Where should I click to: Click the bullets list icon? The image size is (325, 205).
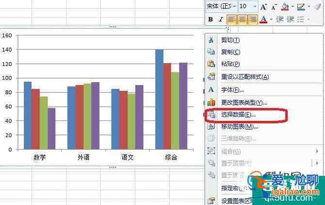pos(301,19)
